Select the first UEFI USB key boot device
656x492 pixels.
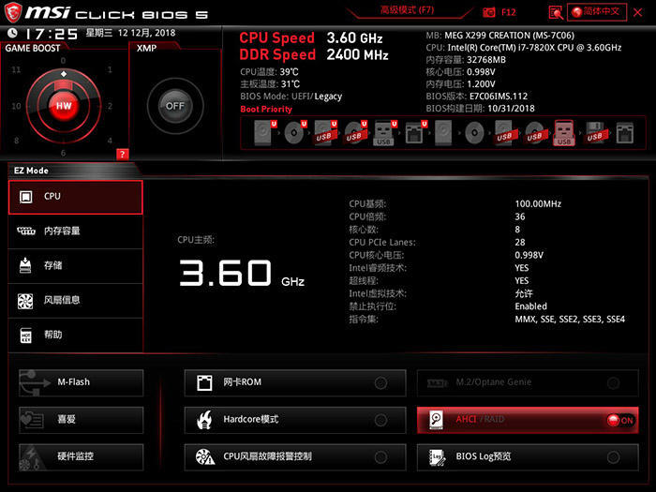click(385, 133)
